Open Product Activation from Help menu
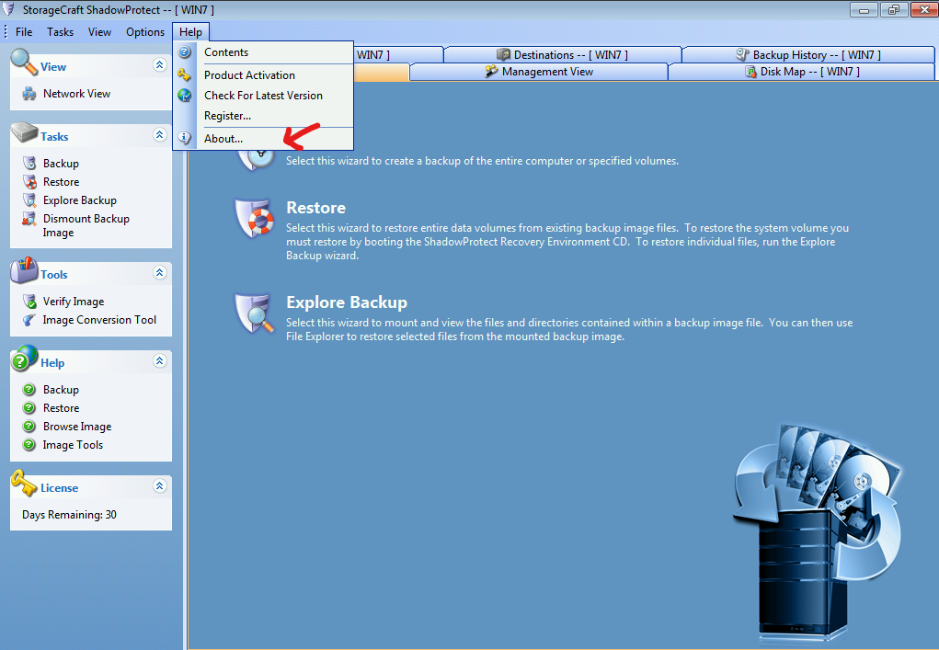 click(249, 75)
